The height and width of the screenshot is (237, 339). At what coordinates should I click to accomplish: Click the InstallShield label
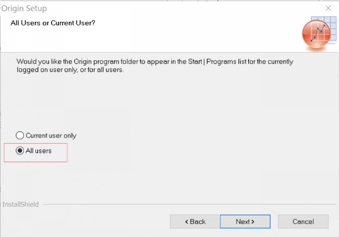tap(21, 204)
